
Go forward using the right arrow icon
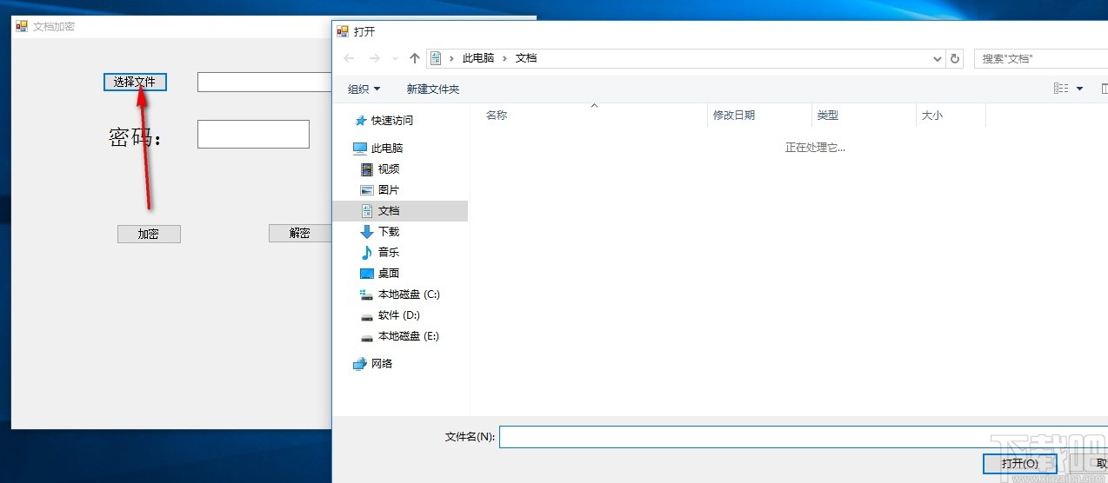tap(375, 58)
